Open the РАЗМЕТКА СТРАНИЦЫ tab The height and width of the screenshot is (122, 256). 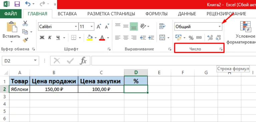tap(111, 14)
